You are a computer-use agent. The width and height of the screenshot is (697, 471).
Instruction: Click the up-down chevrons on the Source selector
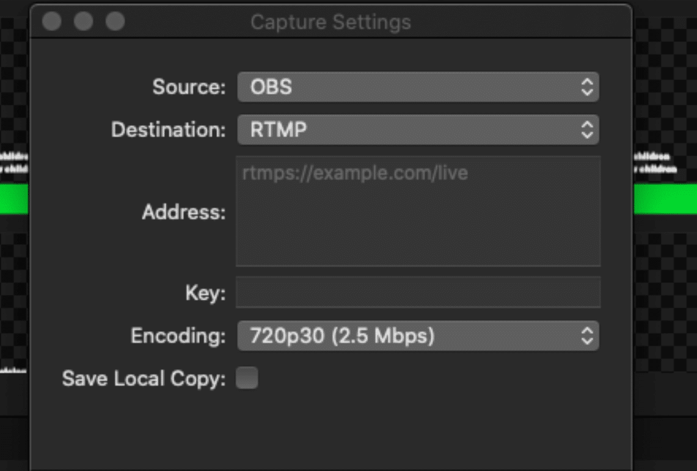587,87
